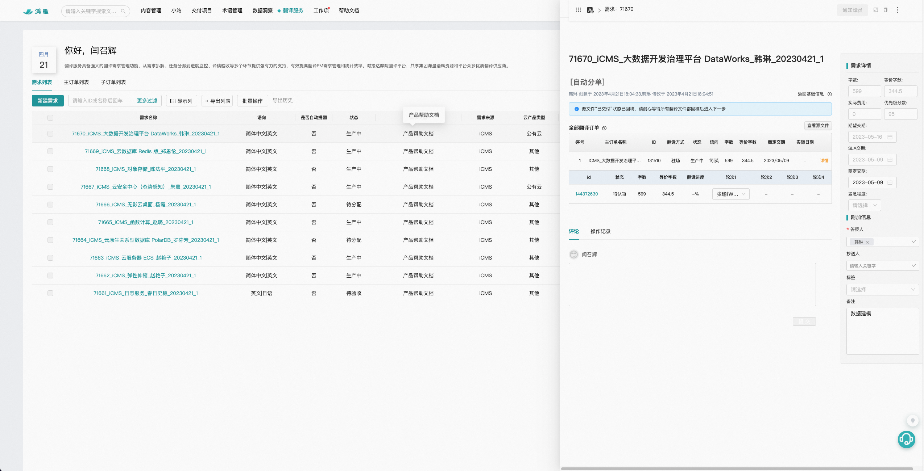Open the 轮次1 translator dropdown 张瑜
Viewport: 924px width, 471px height.
[730, 194]
